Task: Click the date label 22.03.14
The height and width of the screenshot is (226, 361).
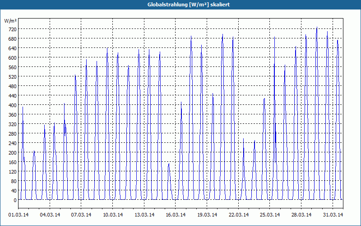Action: pos(239,215)
